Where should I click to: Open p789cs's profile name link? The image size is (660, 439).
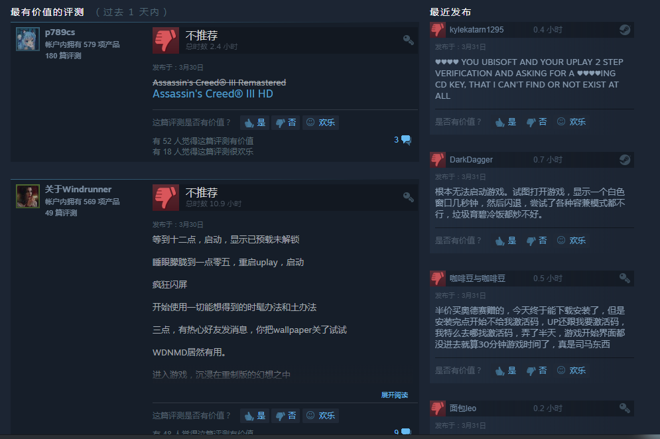pos(60,32)
